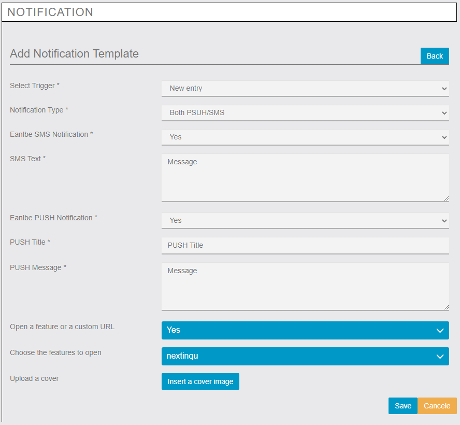Expand the Eanlbe PUSH Notification dropdown
The height and width of the screenshot is (425, 460).
pos(305,220)
